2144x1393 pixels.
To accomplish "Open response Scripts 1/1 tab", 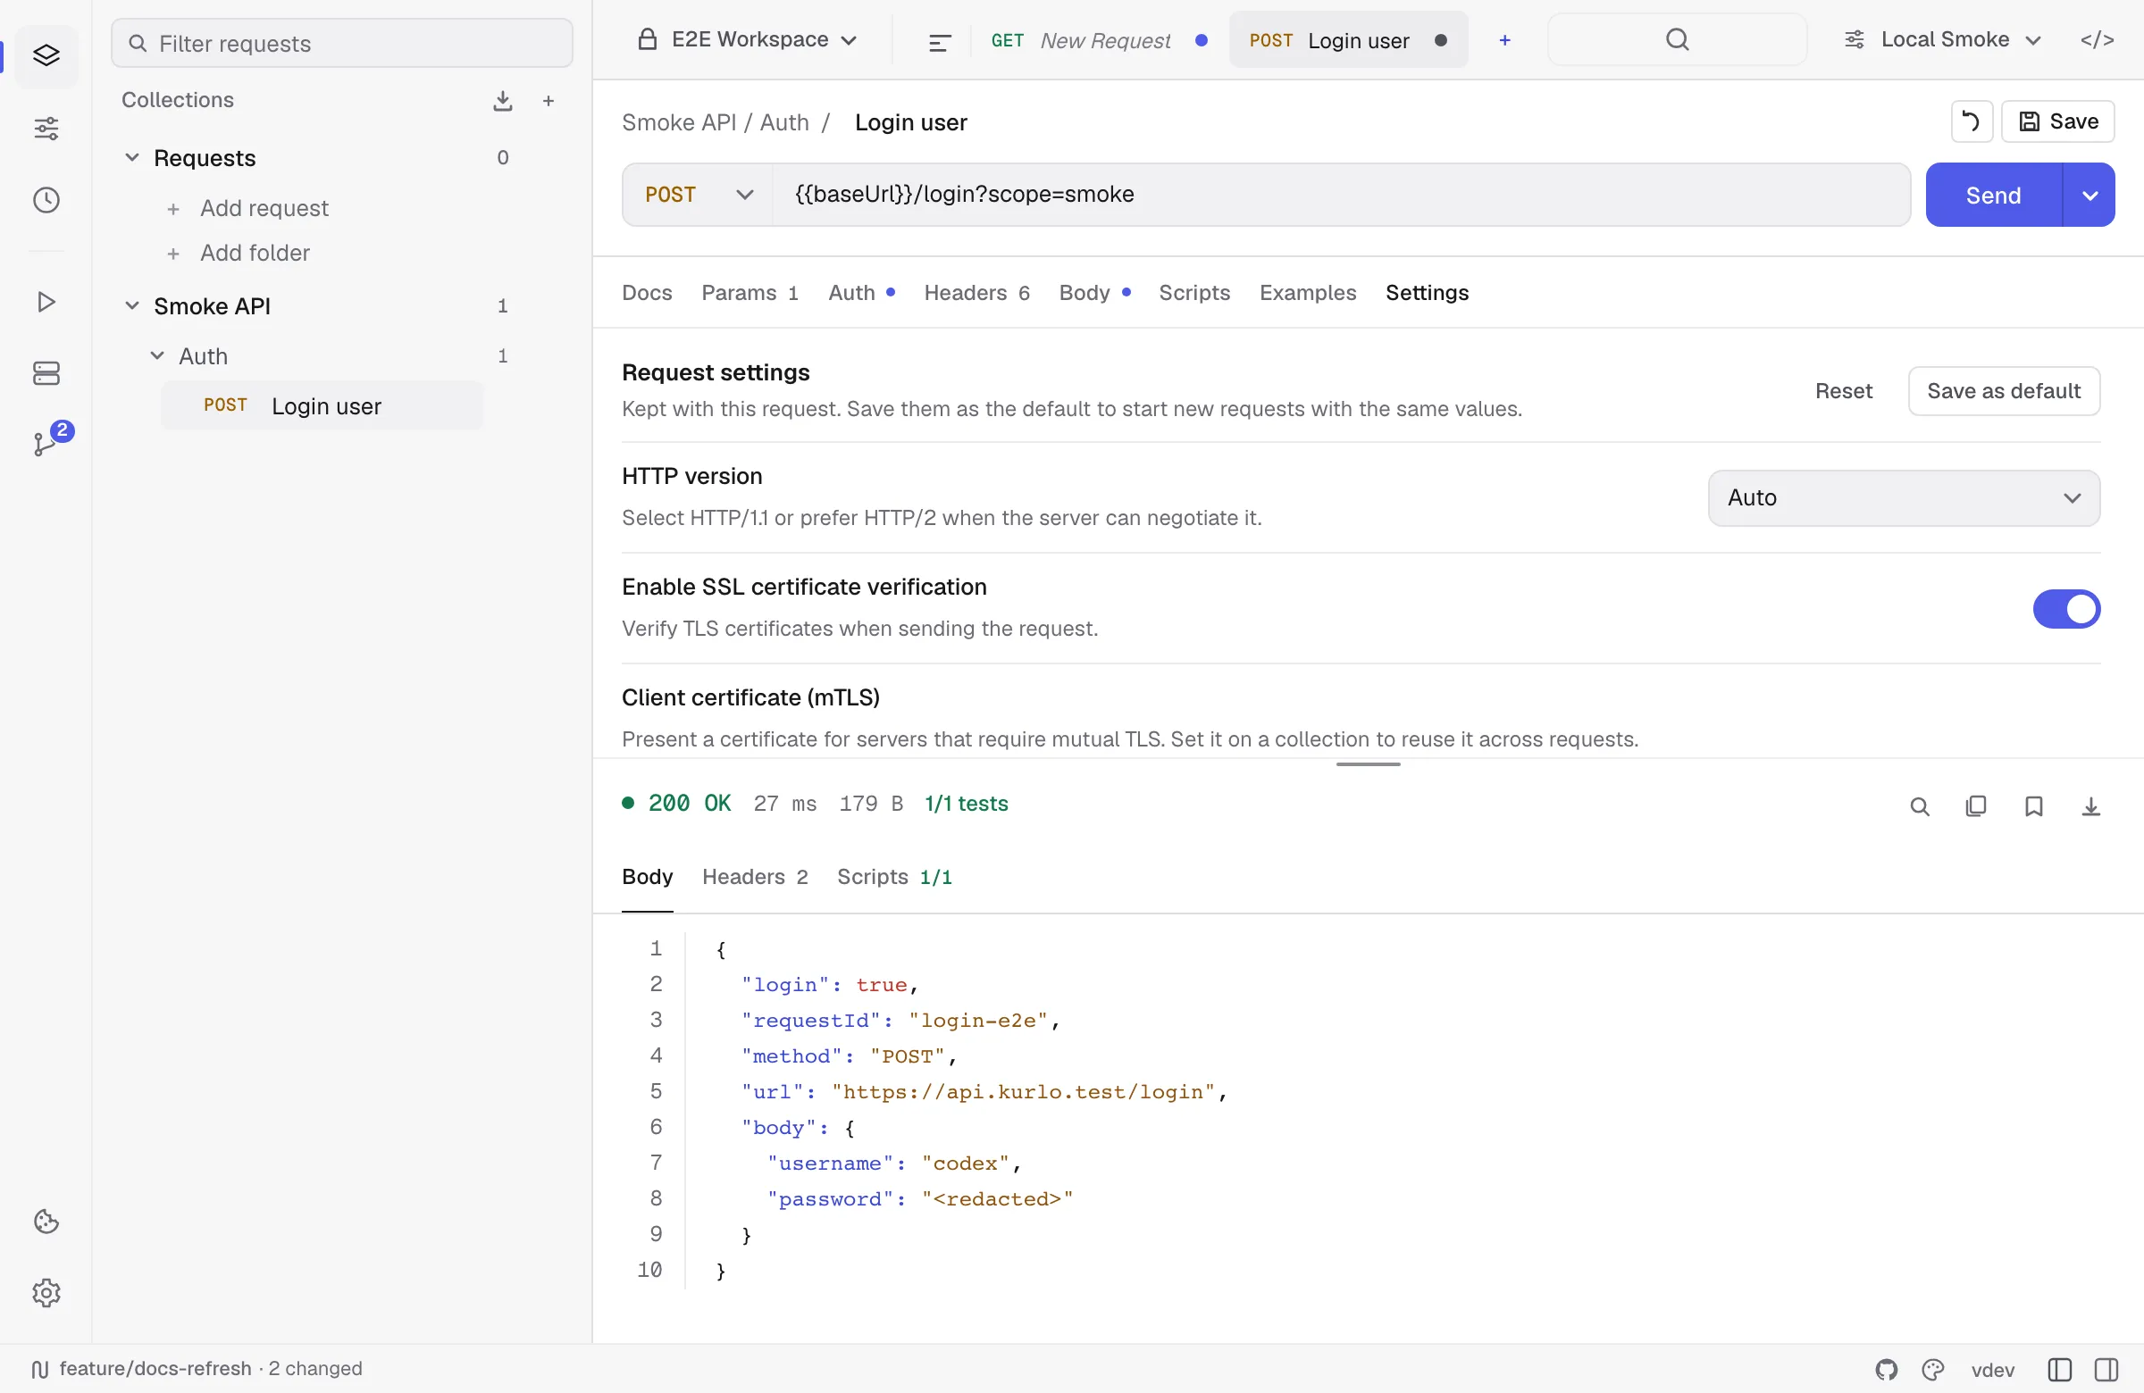I will (894, 877).
